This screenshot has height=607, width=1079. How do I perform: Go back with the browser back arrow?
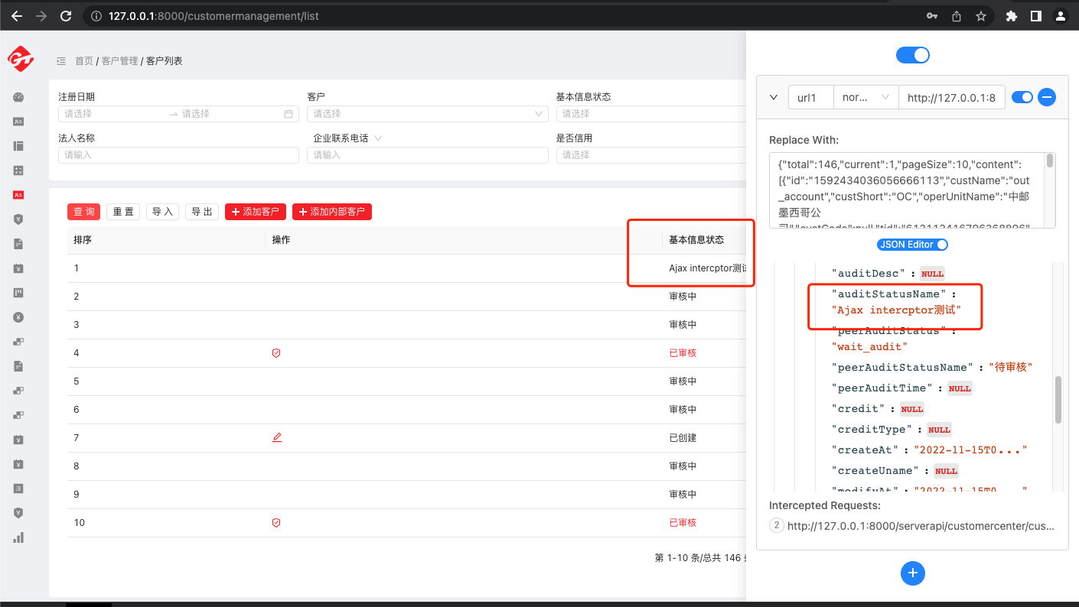click(16, 15)
